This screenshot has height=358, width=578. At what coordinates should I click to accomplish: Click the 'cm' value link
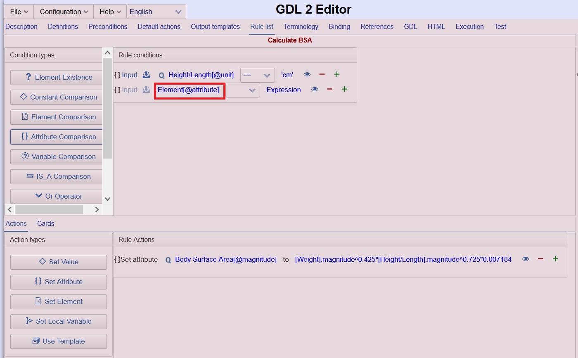[x=287, y=75]
